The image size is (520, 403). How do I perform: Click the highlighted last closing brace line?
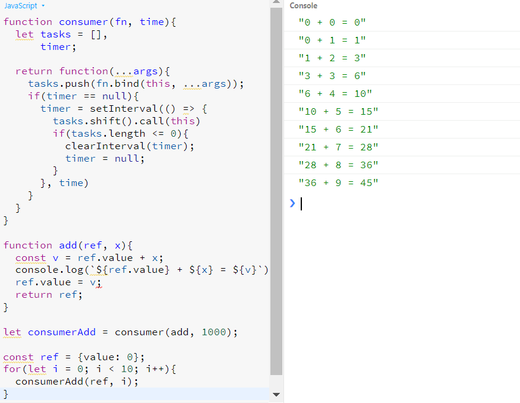pyautogui.click(x=135, y=394)
